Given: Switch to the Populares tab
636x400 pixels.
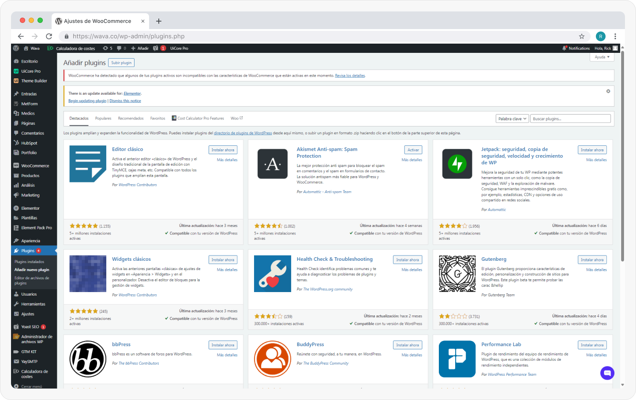Looking at the screenshot, I should (103, 118).
